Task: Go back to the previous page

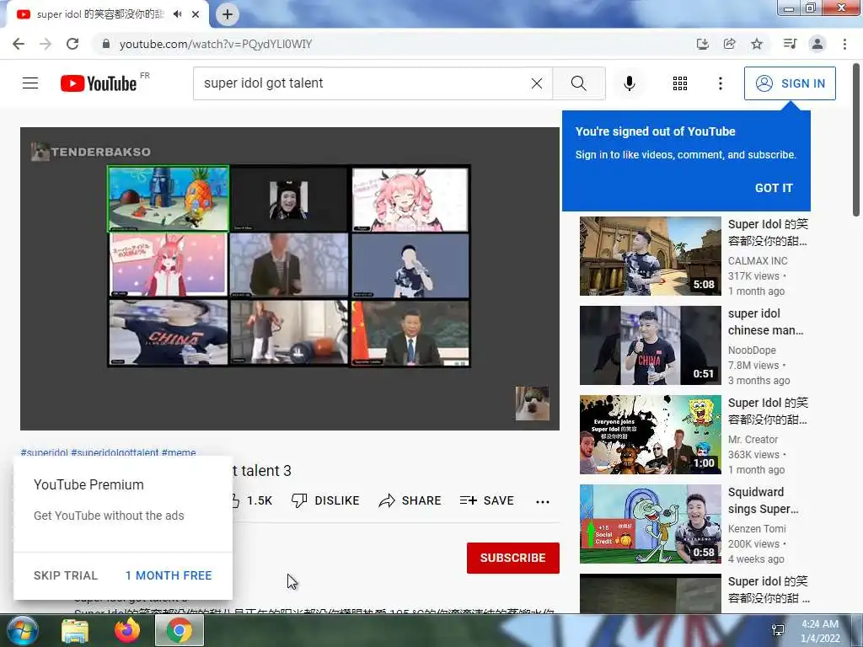Action: [x=19, y=44]
